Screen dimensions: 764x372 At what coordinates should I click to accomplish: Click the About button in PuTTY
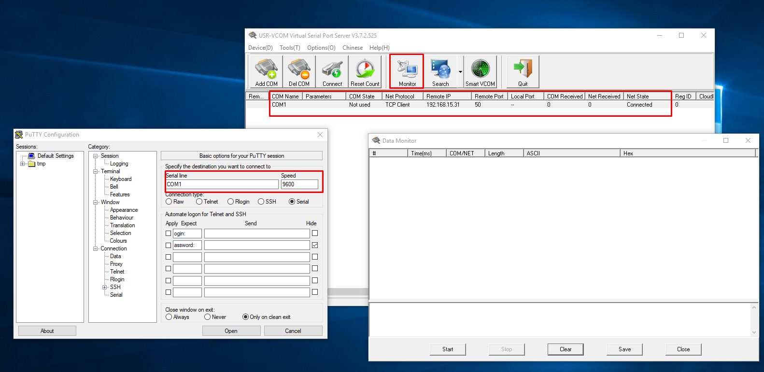tap(47, 331)
